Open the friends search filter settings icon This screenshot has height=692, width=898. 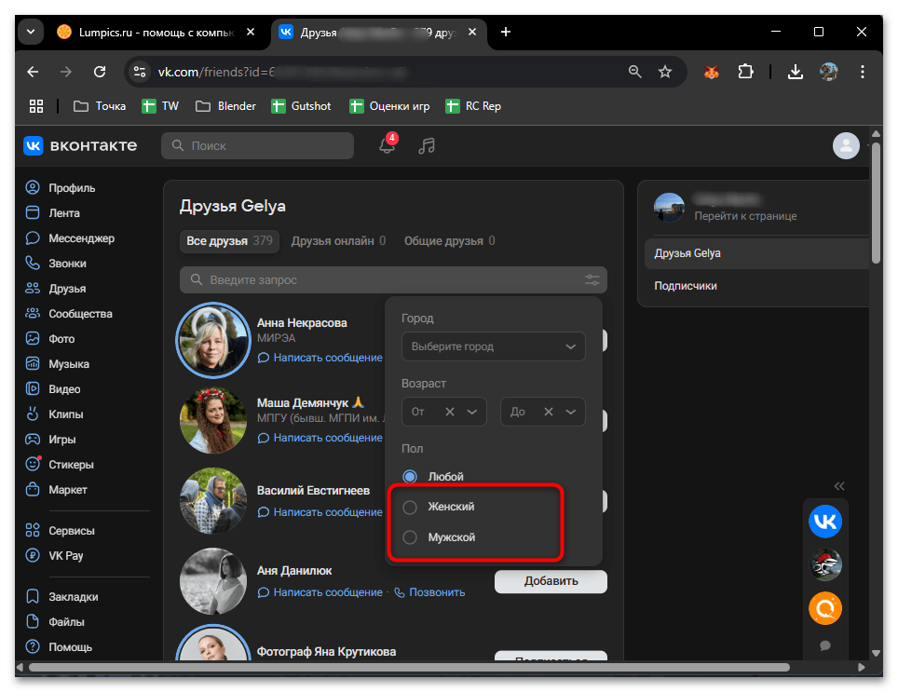coord(592,280)
